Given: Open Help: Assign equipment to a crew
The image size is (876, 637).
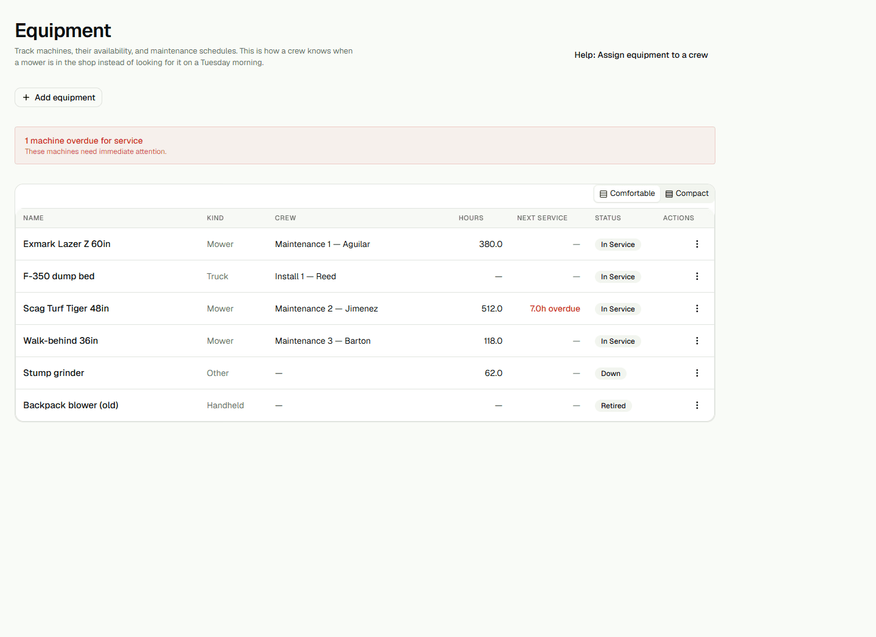Looking at the screenshot, I should 641,55.
